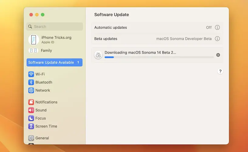Screen dimensions: 248x152
Task: Click the Wi-Fi icon in sidebar
Action: click(x=31, y=74)
